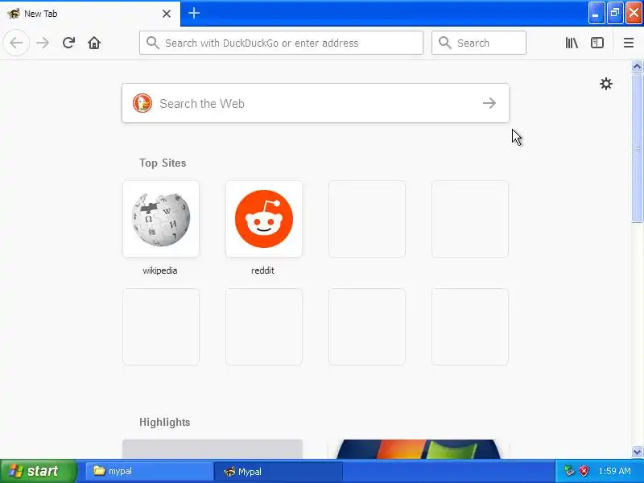Viewport: 644px width, 483px height.
Task: Click the Highlights section heading
Action: tap(165, 422)
